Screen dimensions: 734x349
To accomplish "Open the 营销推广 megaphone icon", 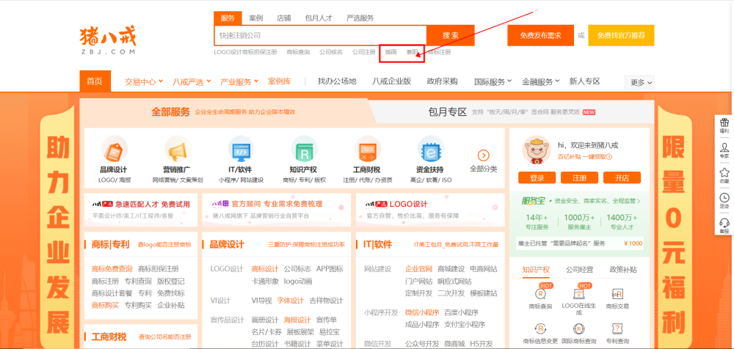I will coord(178,150).
